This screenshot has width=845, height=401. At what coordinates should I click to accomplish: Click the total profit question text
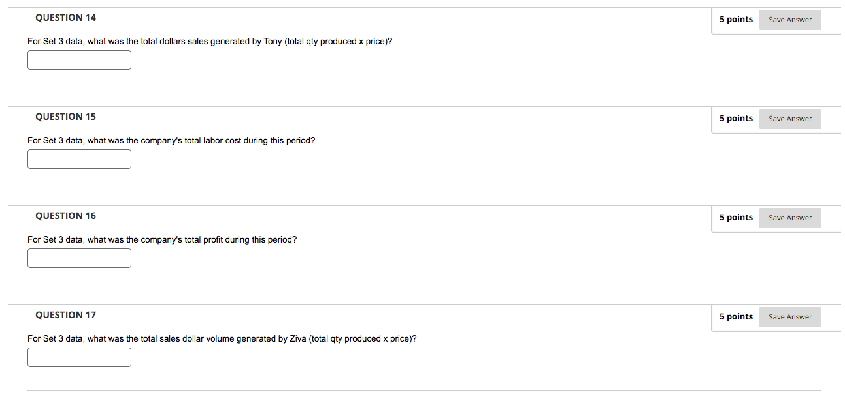162,239
